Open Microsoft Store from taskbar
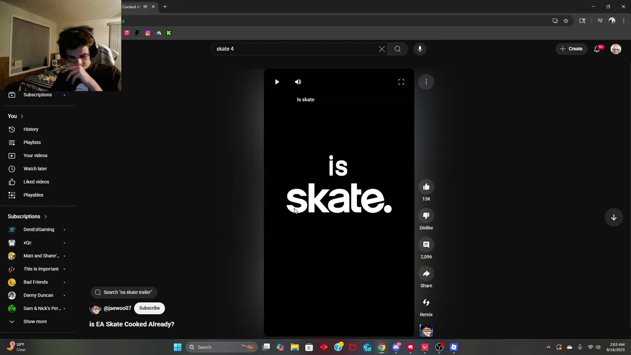Image resolution: width=631 pixels, height=355 pixels. click(309, 347)
